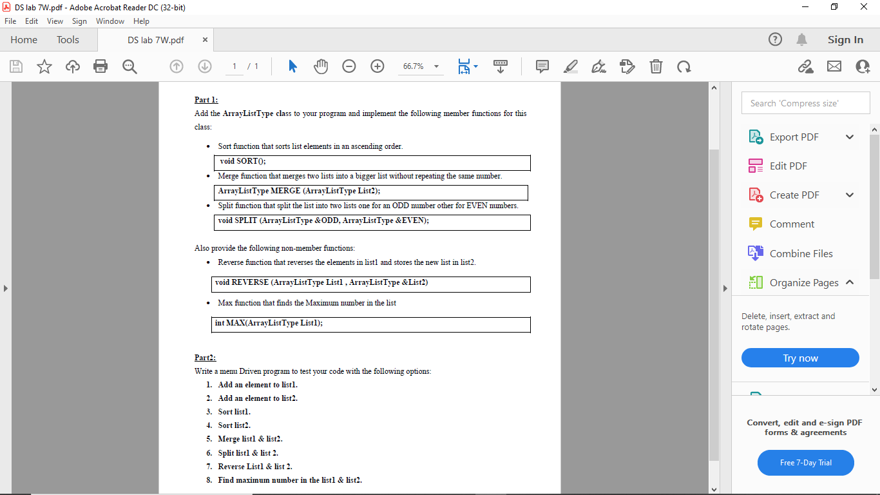The image size is (880, 495).
Task: Switch to the Home tab
Action: 24,39
